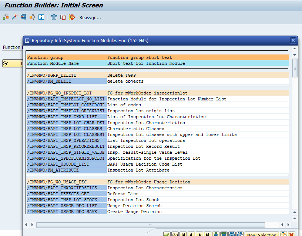The width and height of the screenshot is (302, 236).
Task: Click the sort ascending icon at the bottom
Action: [216, 233]
